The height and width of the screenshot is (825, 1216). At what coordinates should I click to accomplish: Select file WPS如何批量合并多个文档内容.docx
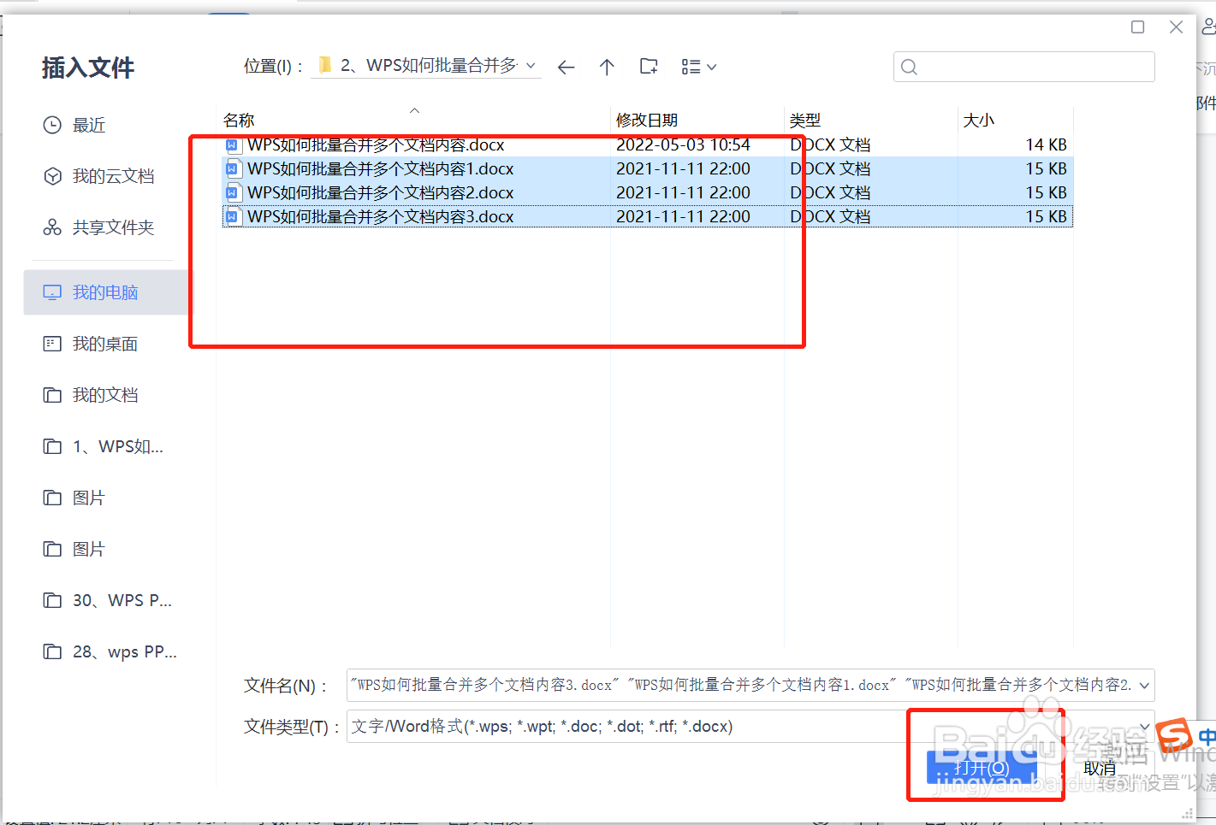point(376,144)
